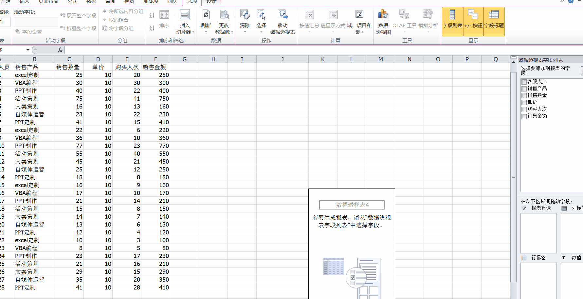Check the 客服人员 field checkbox
Screen dimensions: 583x299
click(524, 82)
